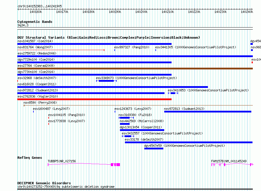Click nsv972812 (Sudmant2013) label
The height and width of the screenshot is (191, 261).
(38, 90)
